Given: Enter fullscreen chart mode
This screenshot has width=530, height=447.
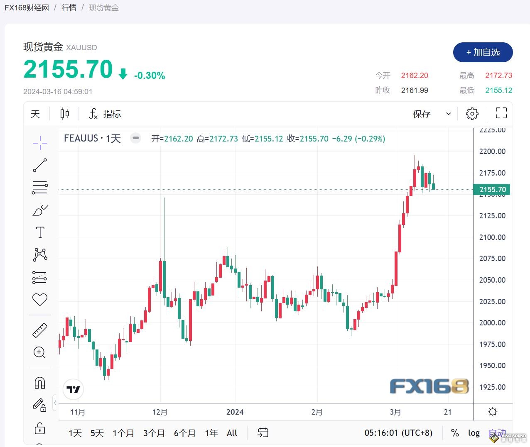Looking at the screenshot, I should click(x=501, y=113).
